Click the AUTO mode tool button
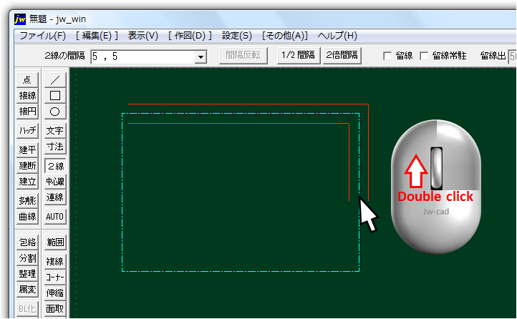 (55, 216)
